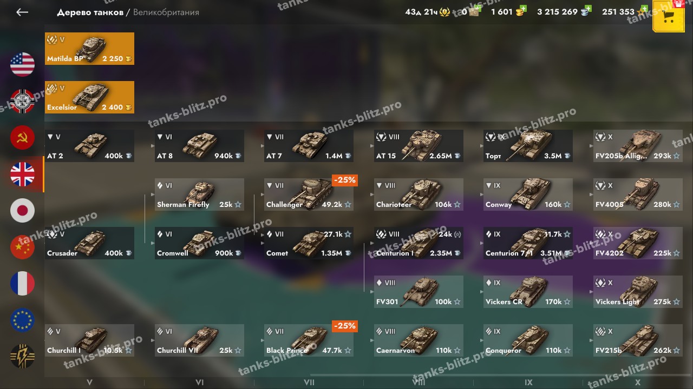Select the USA nation flag
Image resolution: width=693 pixels, height=389 pixels.
coord(22,64)
